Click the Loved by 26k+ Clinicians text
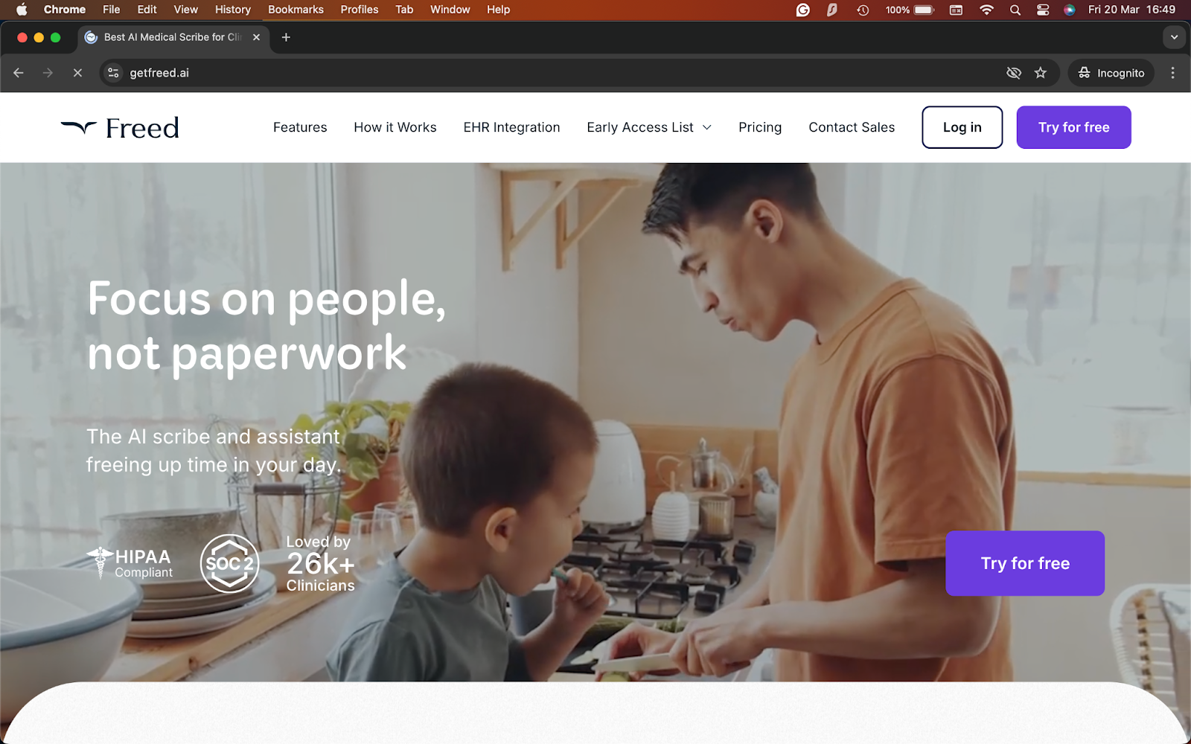This screenshot has height=744, width=1191. pos(321,564)
